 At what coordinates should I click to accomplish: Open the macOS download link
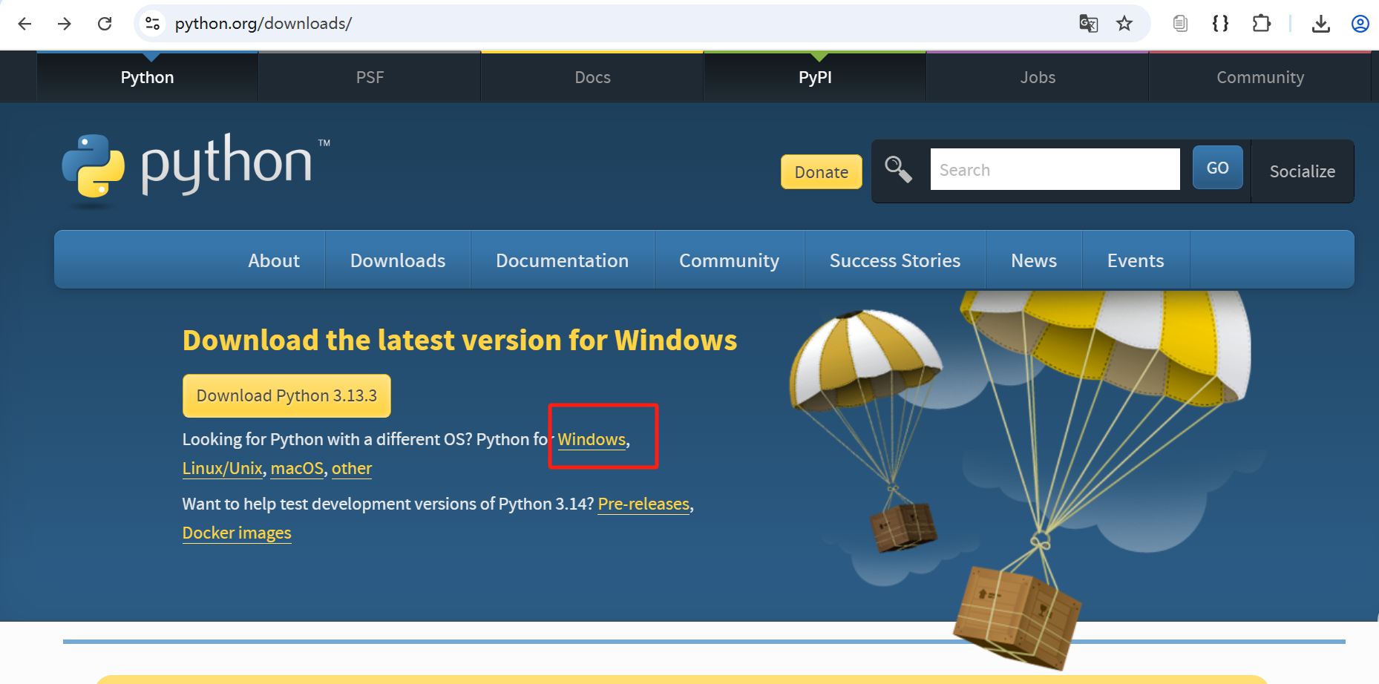click(x=297, y=468)
